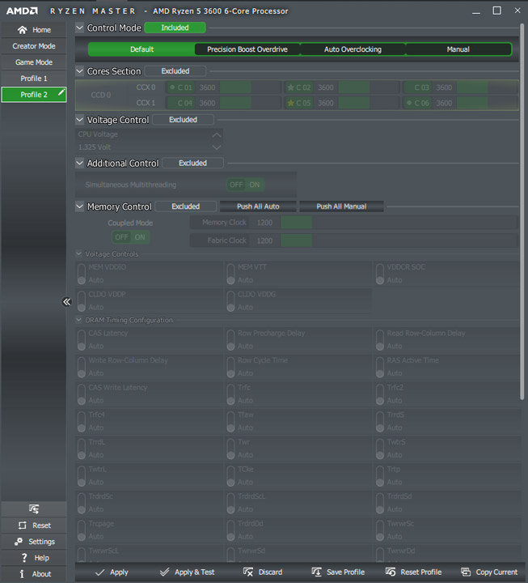Open Creator Mode in the sidebar

[34, 46]
